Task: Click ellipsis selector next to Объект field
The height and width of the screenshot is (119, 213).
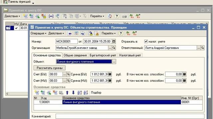Action: [114, 62]
